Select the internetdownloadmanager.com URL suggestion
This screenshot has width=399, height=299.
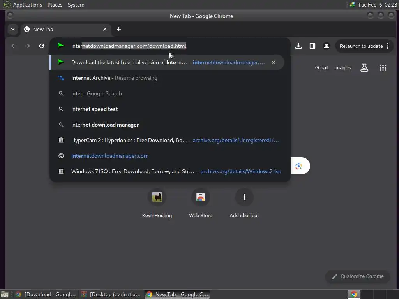pyautogui.click(x=167, y=156)
